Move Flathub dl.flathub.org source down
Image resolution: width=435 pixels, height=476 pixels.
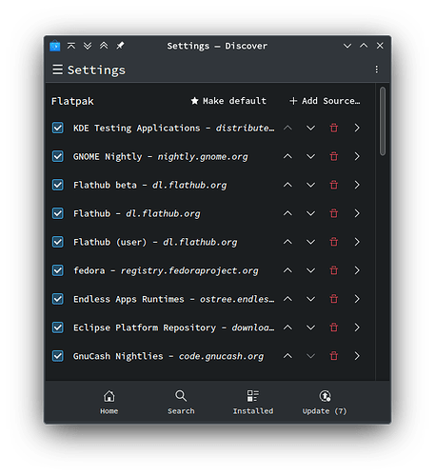tap(311, 213)
